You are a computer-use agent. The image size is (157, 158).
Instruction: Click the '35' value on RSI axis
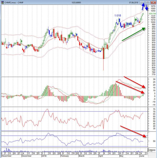154,128
